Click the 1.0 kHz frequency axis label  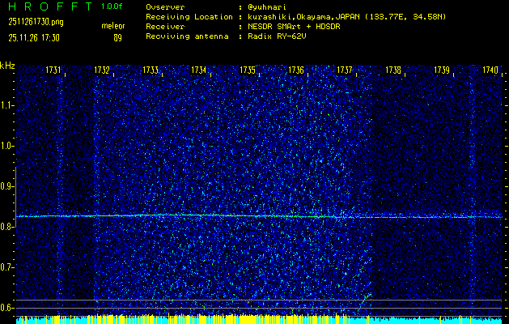click(x=7, y=146)
